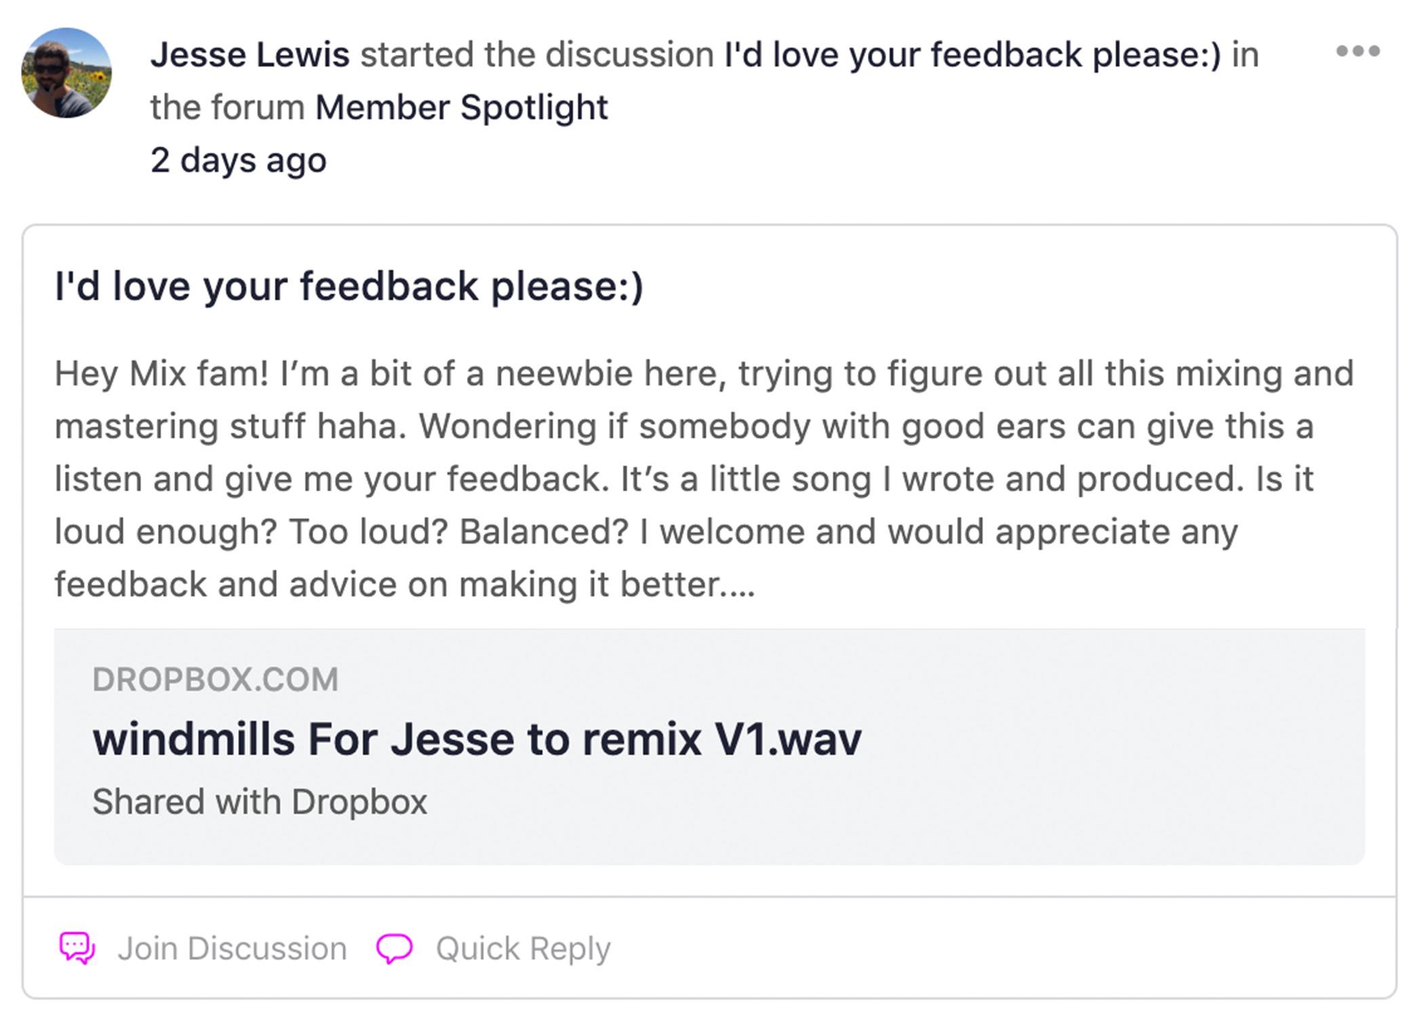
Task: Click the Join Discussion chat bubbles icon
Action: coord(77,948)
